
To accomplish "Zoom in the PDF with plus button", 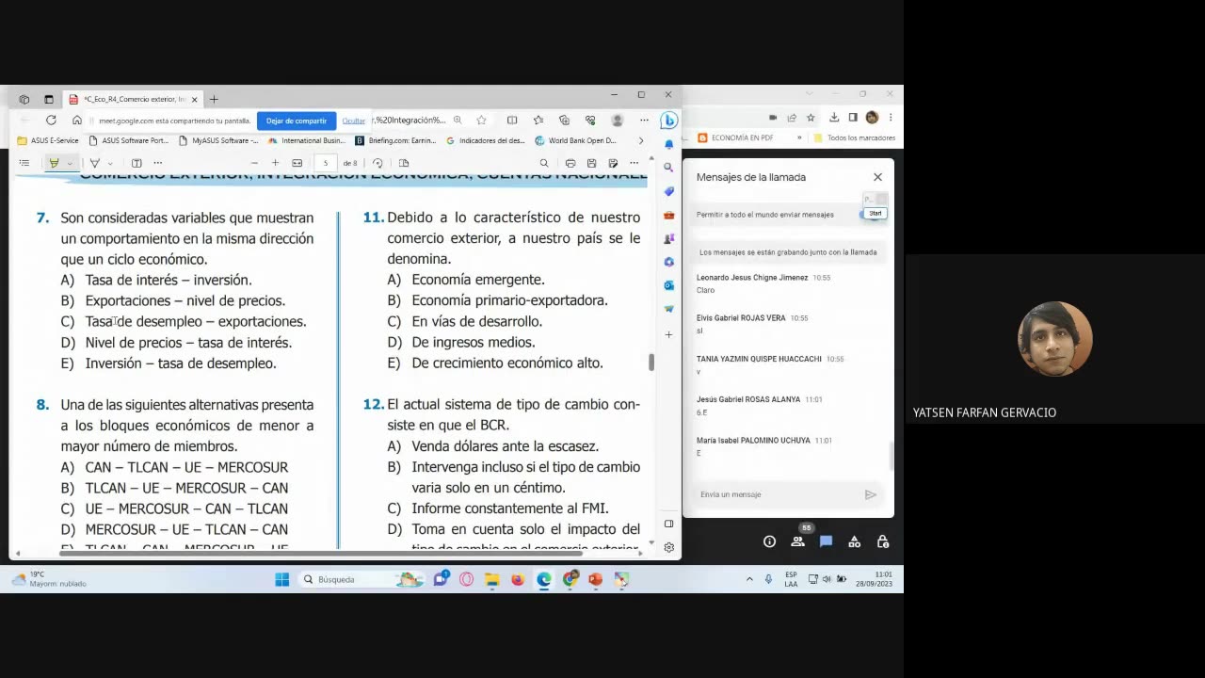I will [275, 163].
